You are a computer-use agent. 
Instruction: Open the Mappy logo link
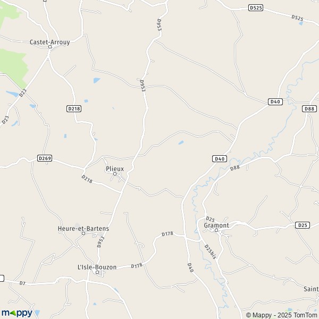click(17, 313)
